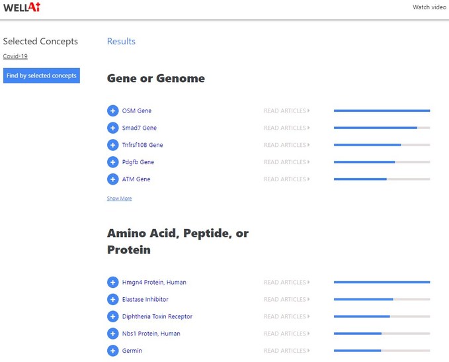Add Smad7 Gene using its plus icon
Screen dimensions: 449x362
[x=112, y=128]
